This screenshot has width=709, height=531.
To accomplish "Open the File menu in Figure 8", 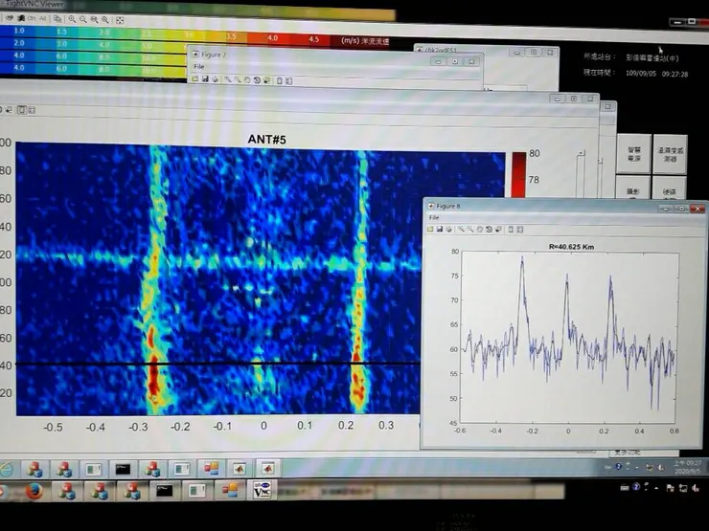I will 434,218.
